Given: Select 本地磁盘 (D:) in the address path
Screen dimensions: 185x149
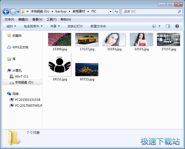Looking at the screenshot, I should tap(40, 11).
